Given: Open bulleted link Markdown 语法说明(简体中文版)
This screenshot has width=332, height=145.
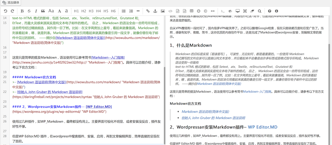Looking at the screenshot, I should click(x=205, y=111).
